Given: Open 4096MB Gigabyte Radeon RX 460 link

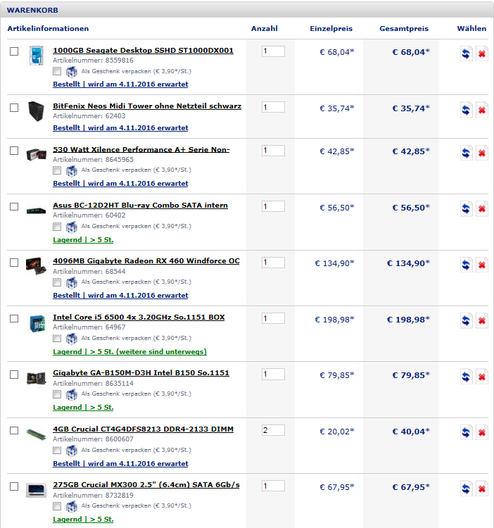Looking at the screenshot, I should [x=146, y=261].
